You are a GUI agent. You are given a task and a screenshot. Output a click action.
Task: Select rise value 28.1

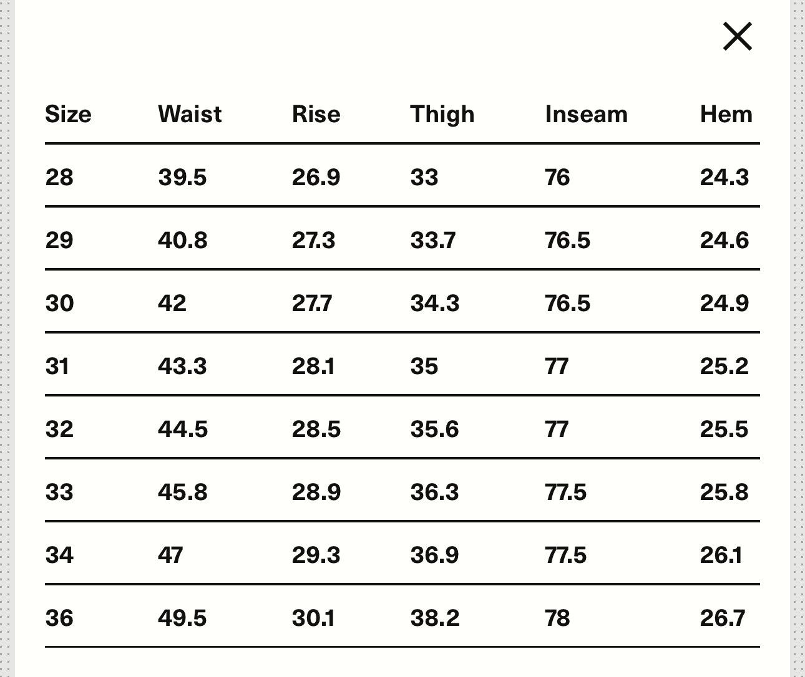(313, 366)
